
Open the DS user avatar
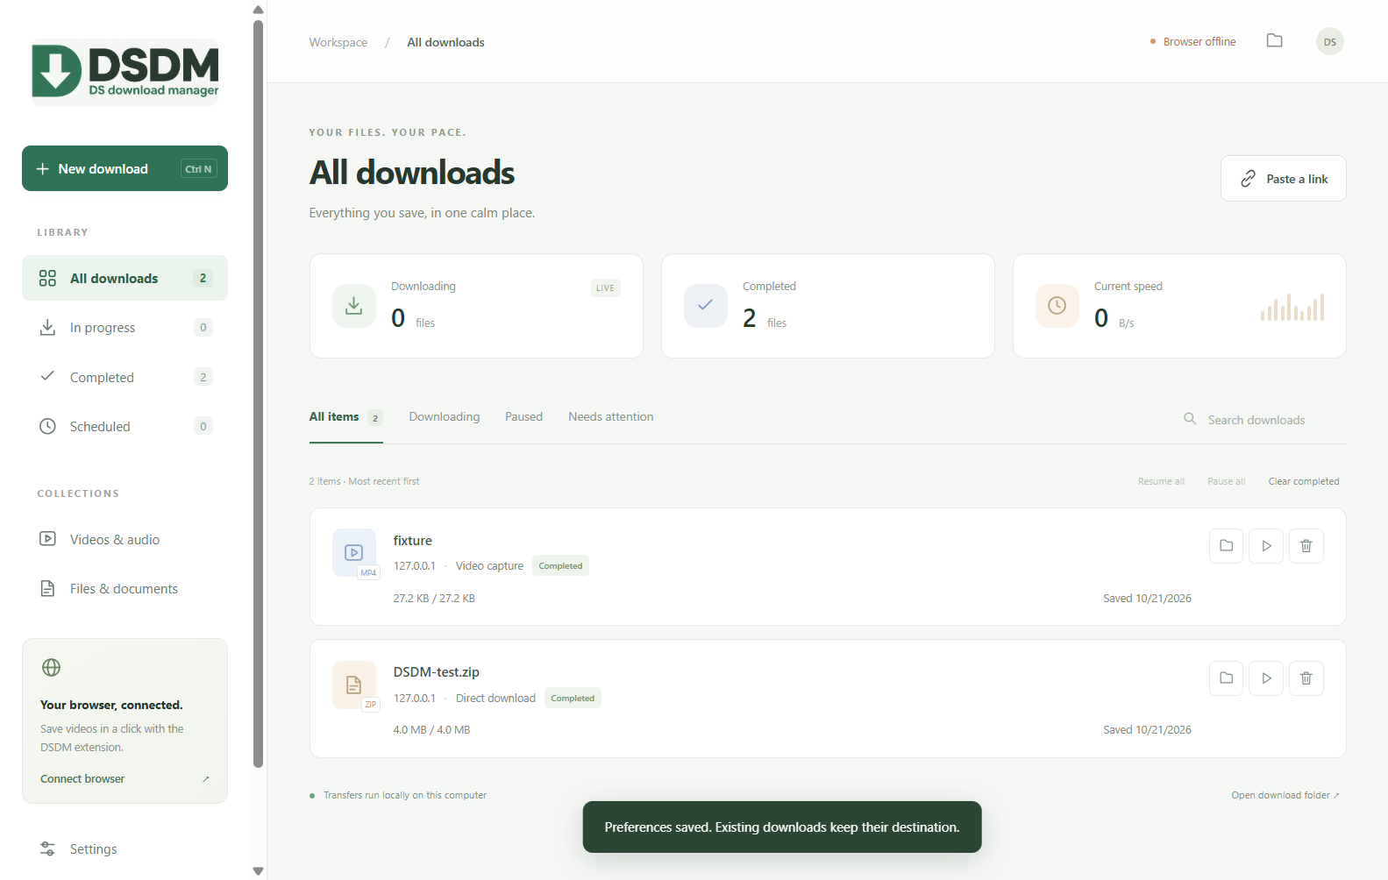[x=1330, y=41]
